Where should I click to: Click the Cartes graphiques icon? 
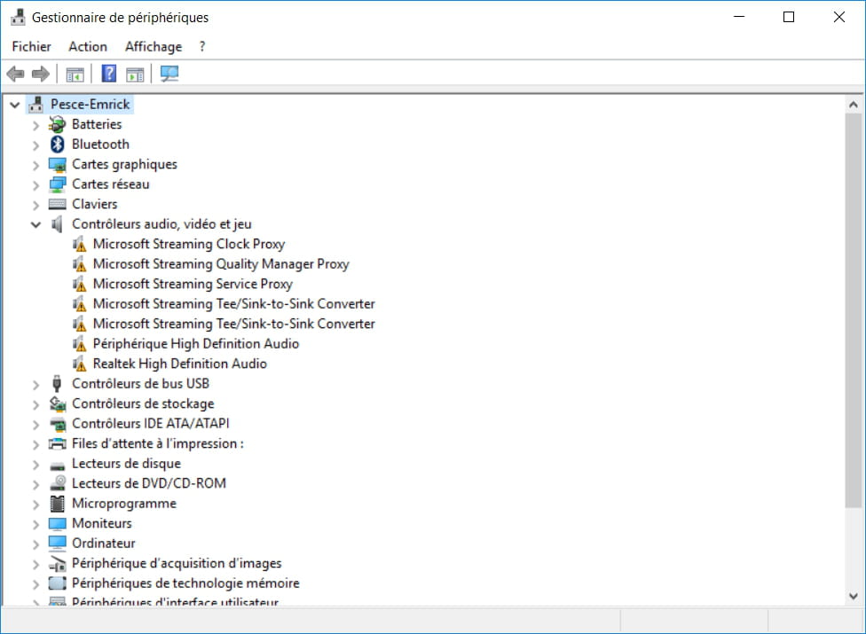[57, 164]
